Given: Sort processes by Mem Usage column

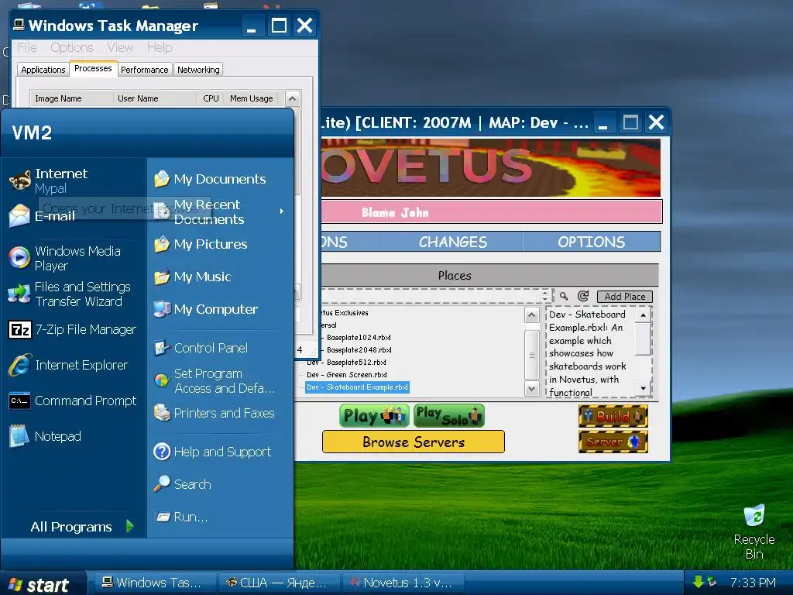Looking at the screenshot, I should pos(252,98).
